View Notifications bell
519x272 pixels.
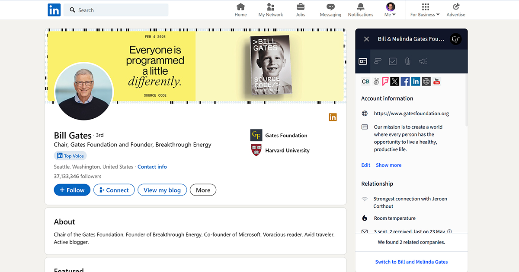(361, 10)
